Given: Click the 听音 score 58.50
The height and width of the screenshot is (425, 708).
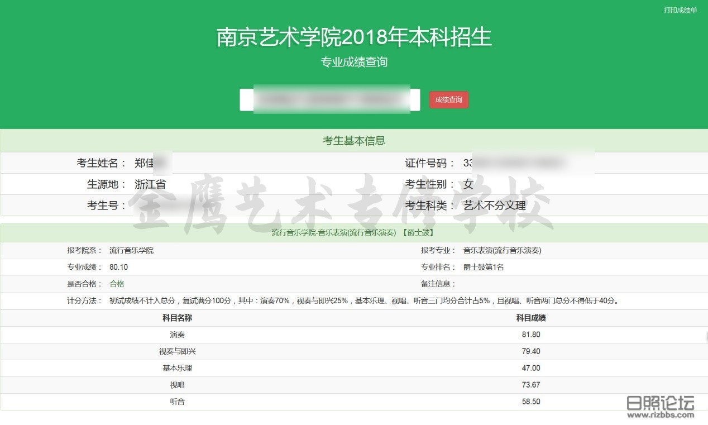Looking at the screenshot, I should tap(530, 402).
